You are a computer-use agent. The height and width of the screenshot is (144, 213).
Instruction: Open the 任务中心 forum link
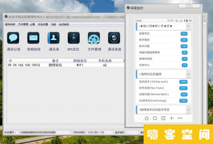coord(144,65)
